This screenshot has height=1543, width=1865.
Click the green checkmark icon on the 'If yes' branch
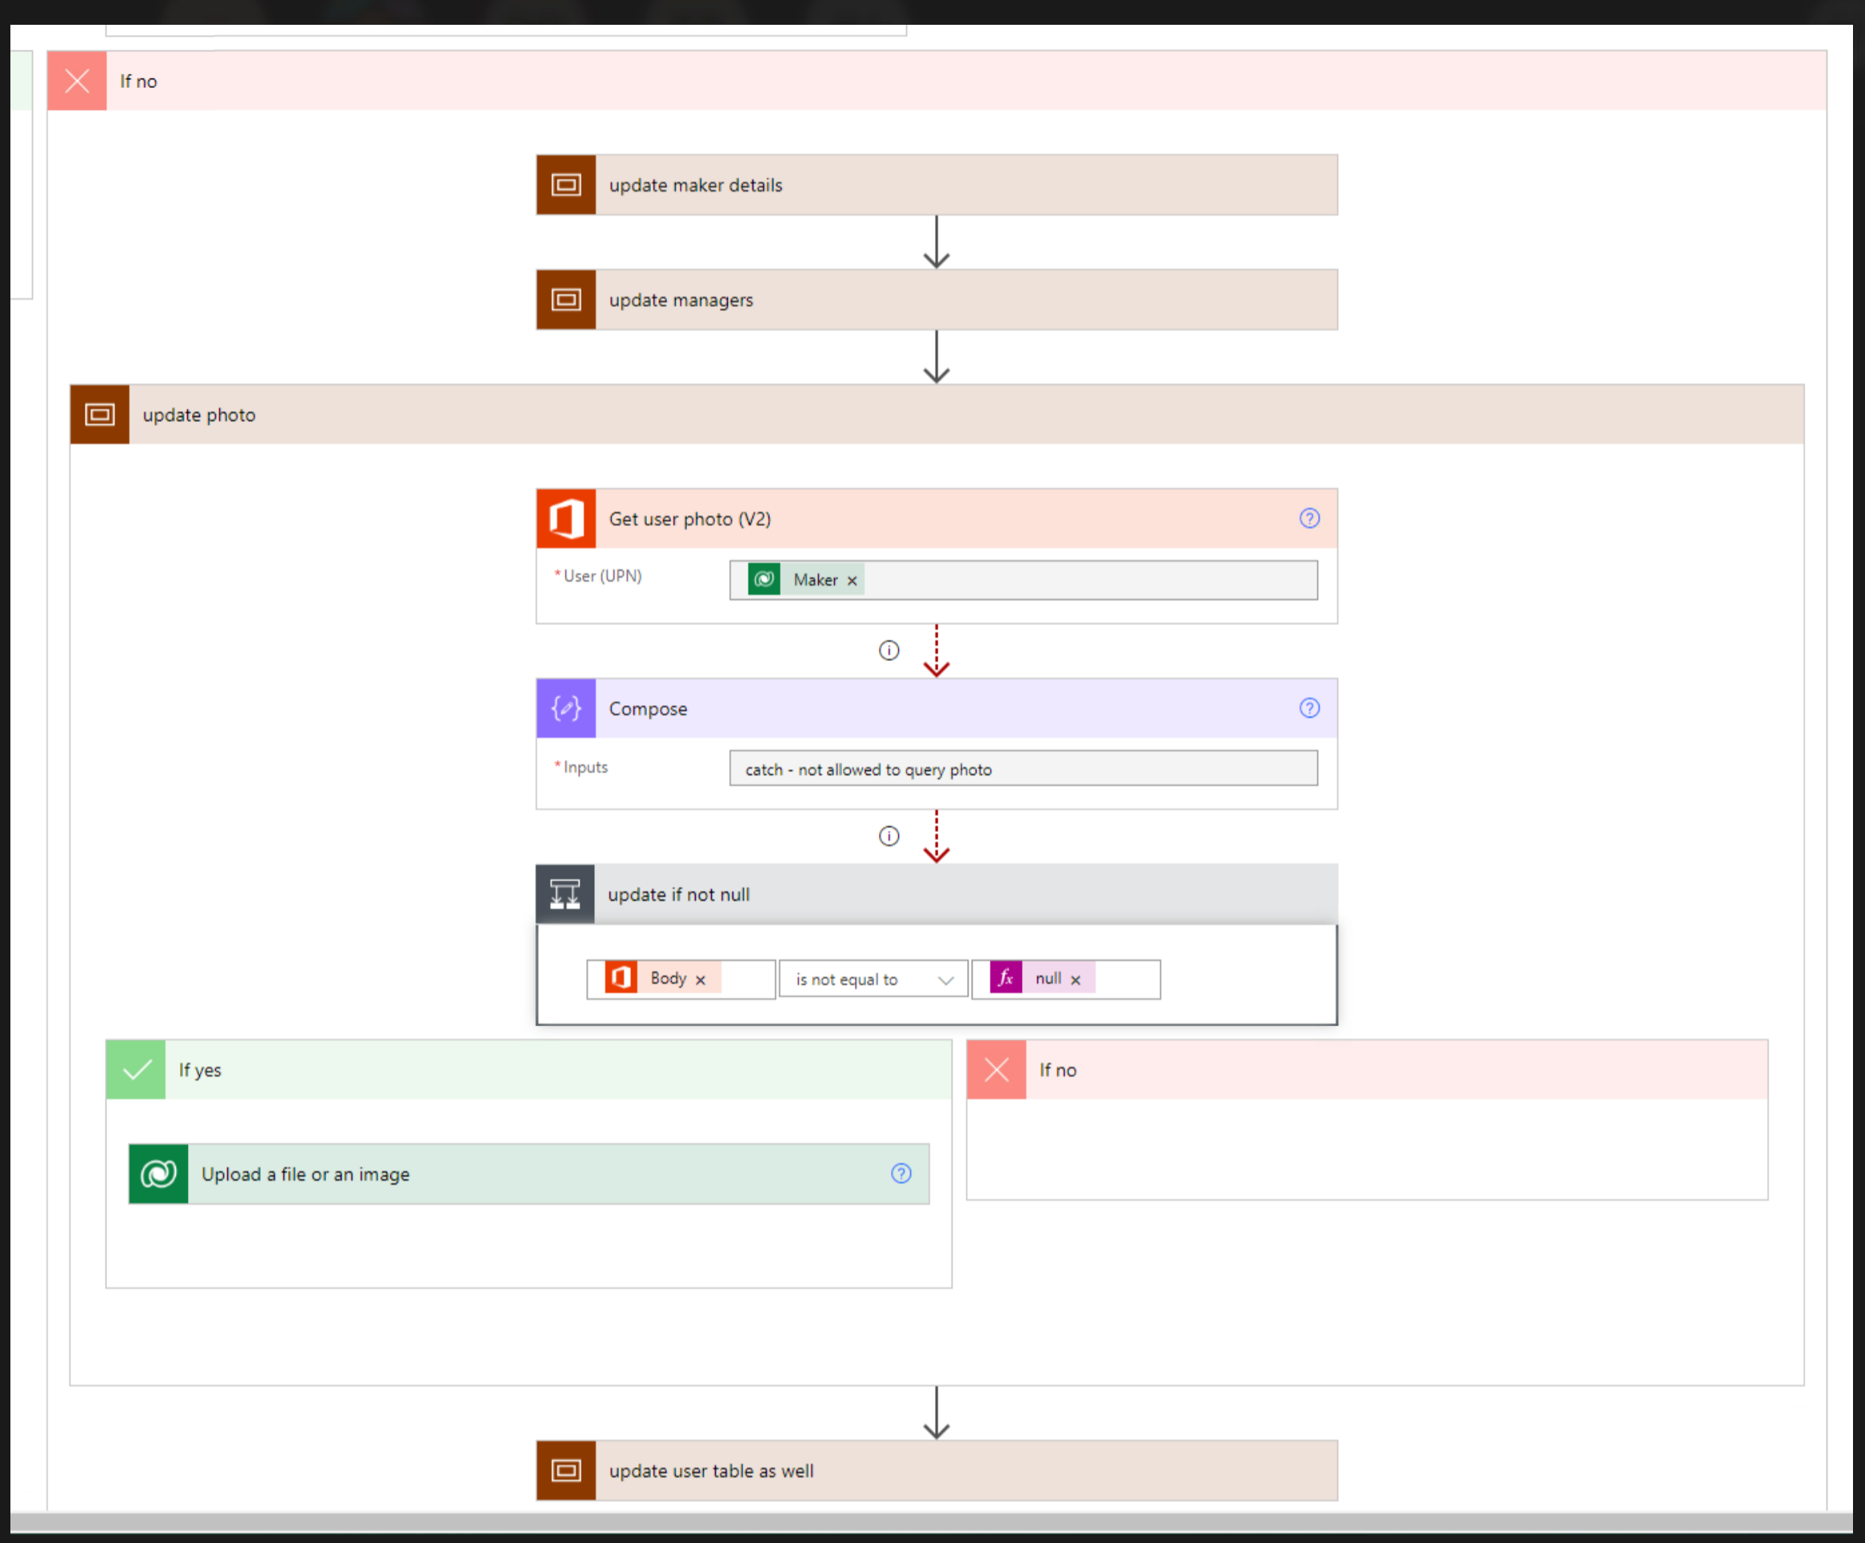click(135, 1070)
